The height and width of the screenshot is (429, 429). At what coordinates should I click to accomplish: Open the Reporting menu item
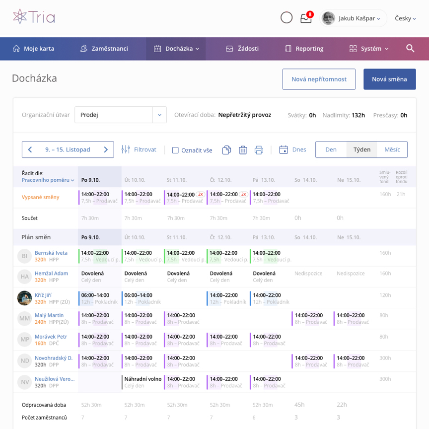point(304,49)
